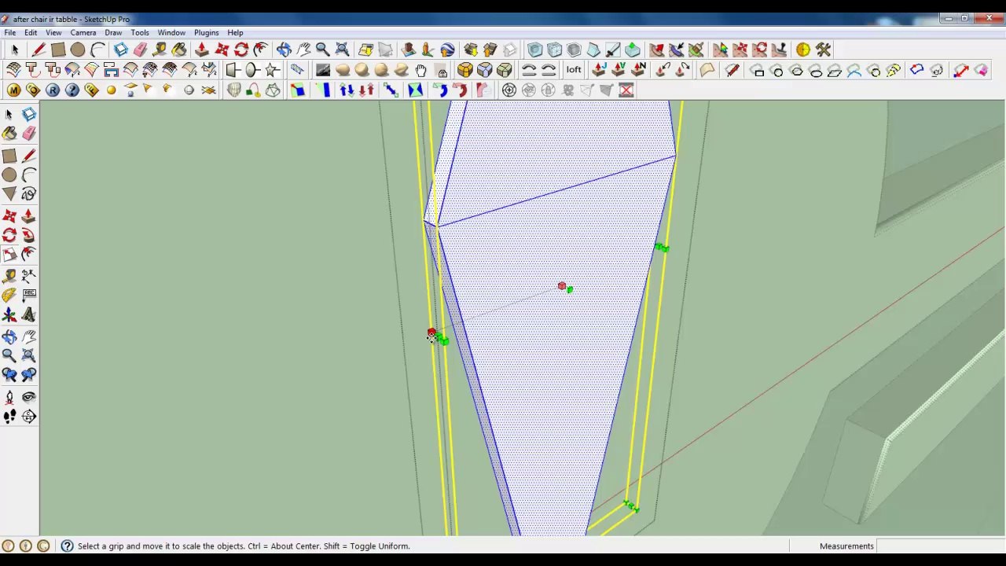Click the loft tool button
This screenshot has height=566, width=1006.
tap(574, 70)
